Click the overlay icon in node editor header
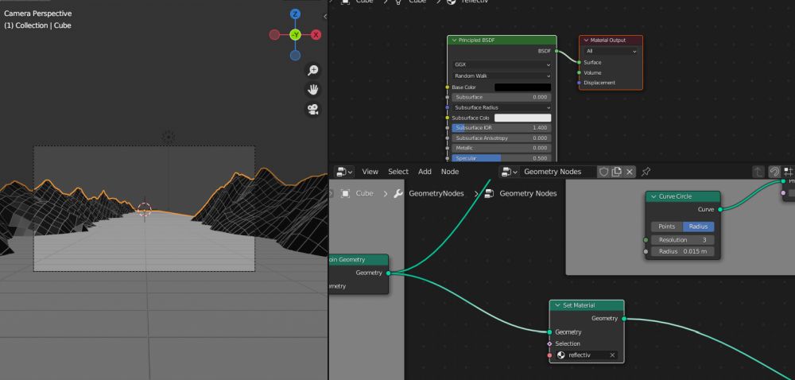The height and width of the screenshot is (380, 795). (x=789, y=172)
